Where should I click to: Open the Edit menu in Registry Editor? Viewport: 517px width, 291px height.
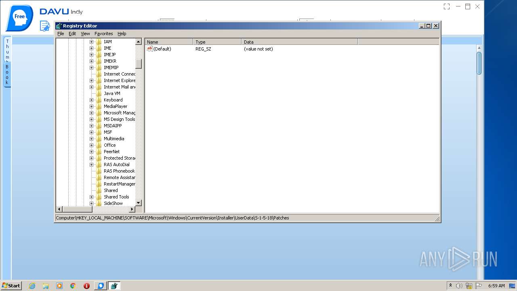pos(72,34)
